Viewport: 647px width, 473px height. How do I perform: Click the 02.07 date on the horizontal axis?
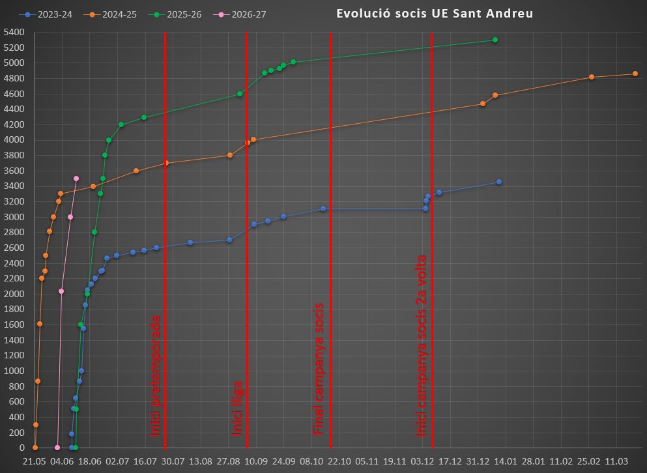click(117, 461)
